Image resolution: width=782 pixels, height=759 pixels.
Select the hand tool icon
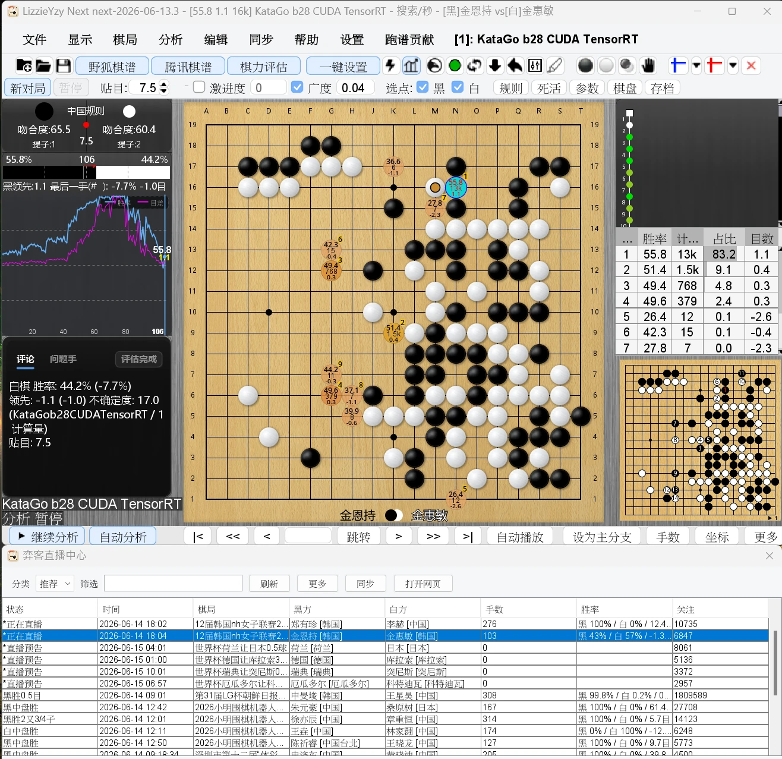click(648, 65)
